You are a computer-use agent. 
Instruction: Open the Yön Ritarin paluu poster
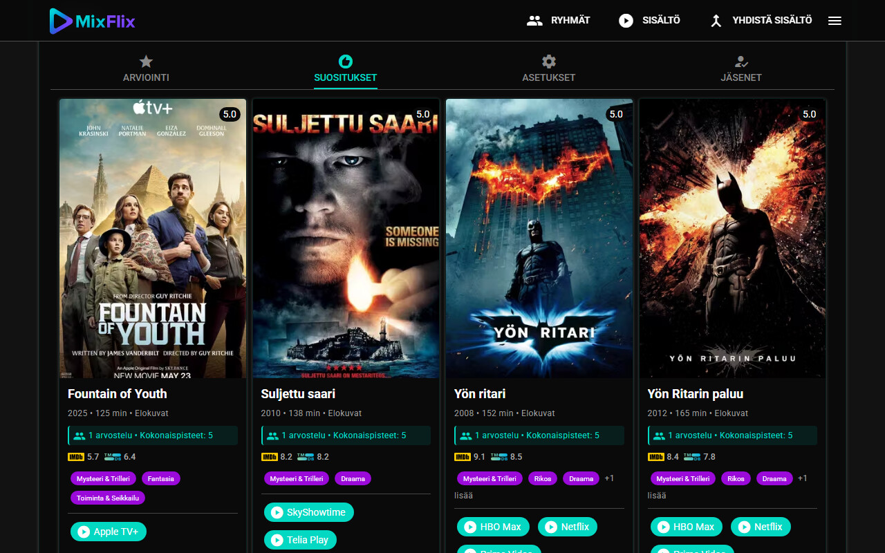pyautogui.click(x=733, y=238)
